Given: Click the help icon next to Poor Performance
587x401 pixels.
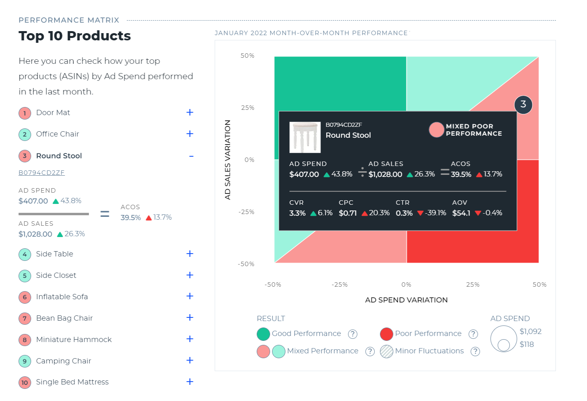Looking at the screenshot, I should point(473,334).
